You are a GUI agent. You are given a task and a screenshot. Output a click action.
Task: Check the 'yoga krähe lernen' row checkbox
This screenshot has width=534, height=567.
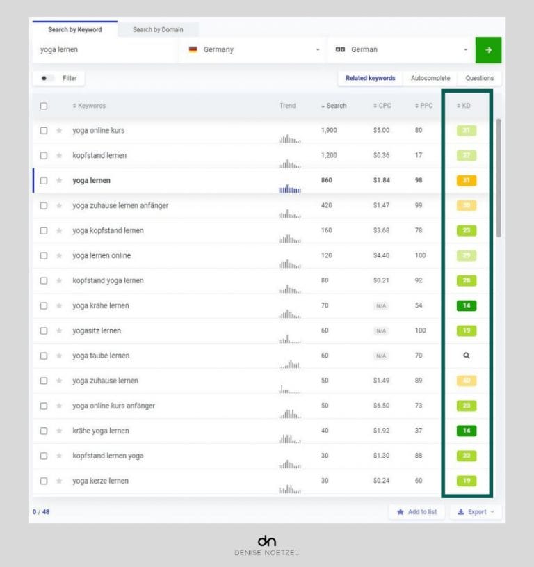point(44,305)
